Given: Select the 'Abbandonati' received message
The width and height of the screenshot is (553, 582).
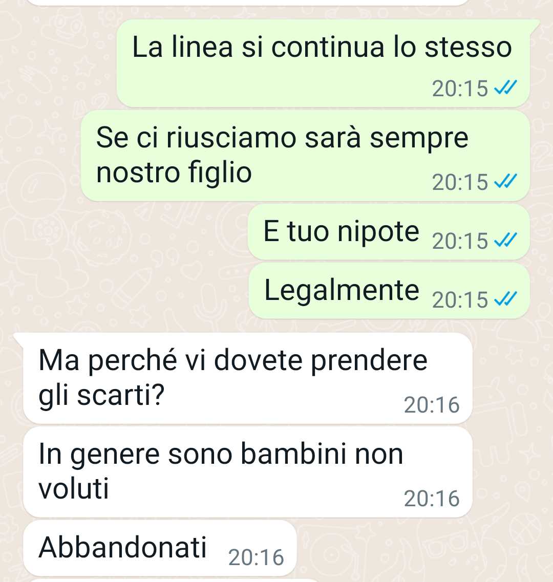Looking at the screenshot, I should (160, 548).
